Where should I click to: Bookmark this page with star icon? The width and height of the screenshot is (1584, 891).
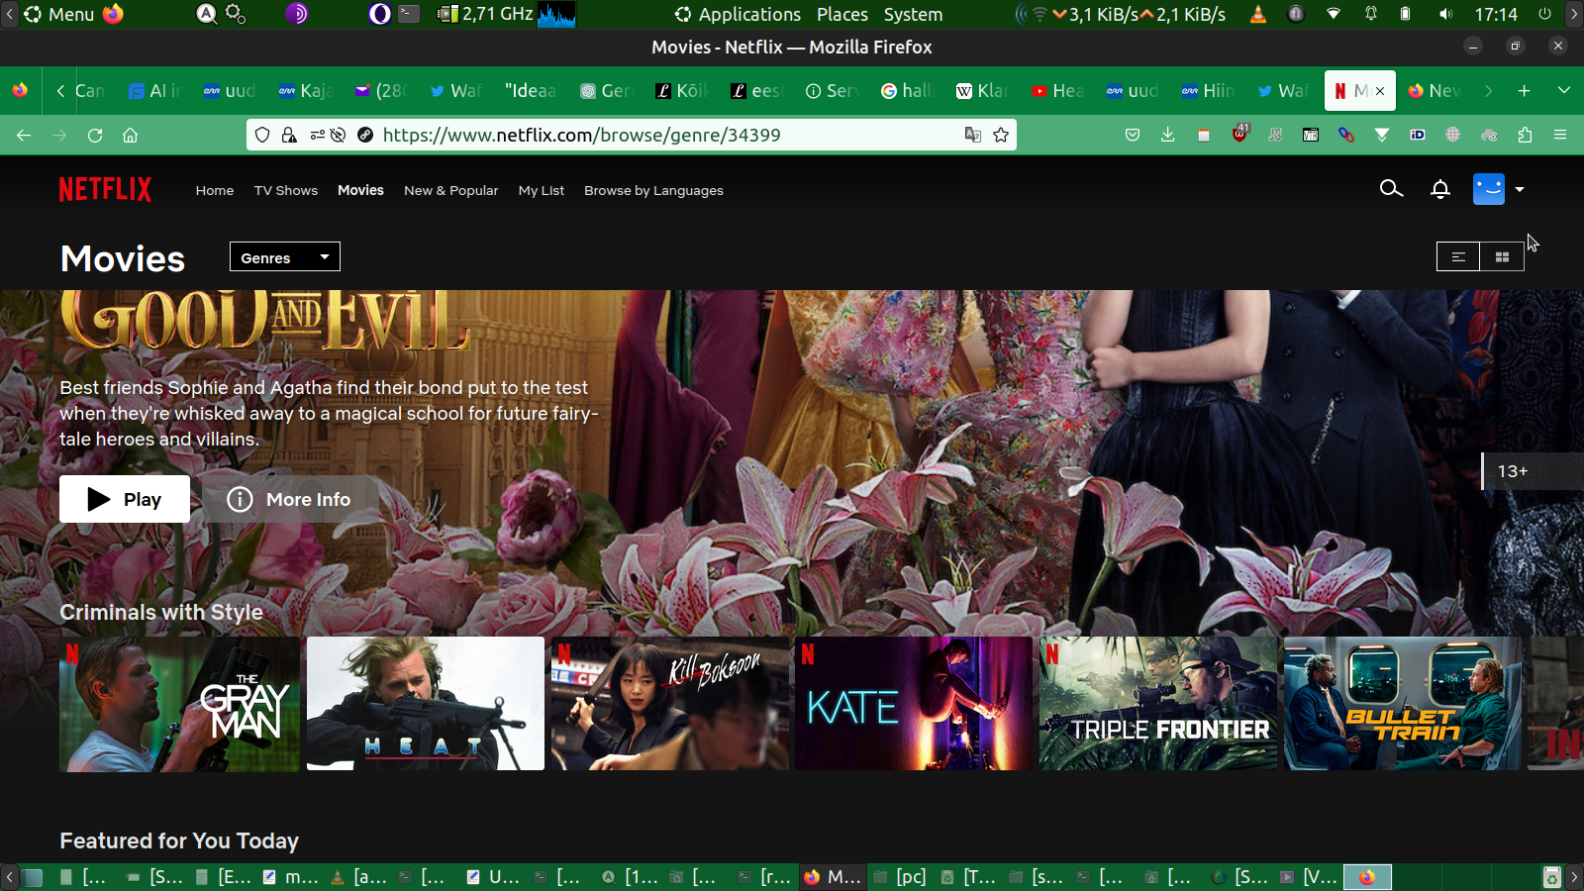click(x=1001, y=135)
